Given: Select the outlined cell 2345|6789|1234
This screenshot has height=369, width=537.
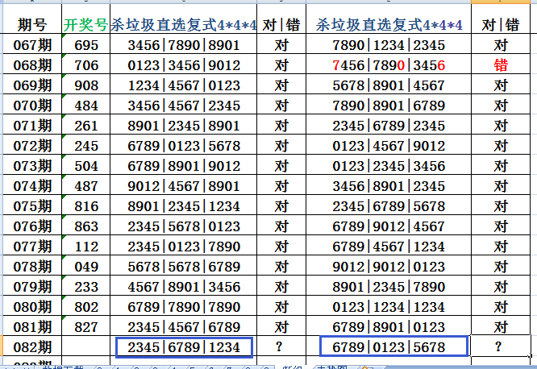Looking at the screenshot, I should [x=184, y=347].
